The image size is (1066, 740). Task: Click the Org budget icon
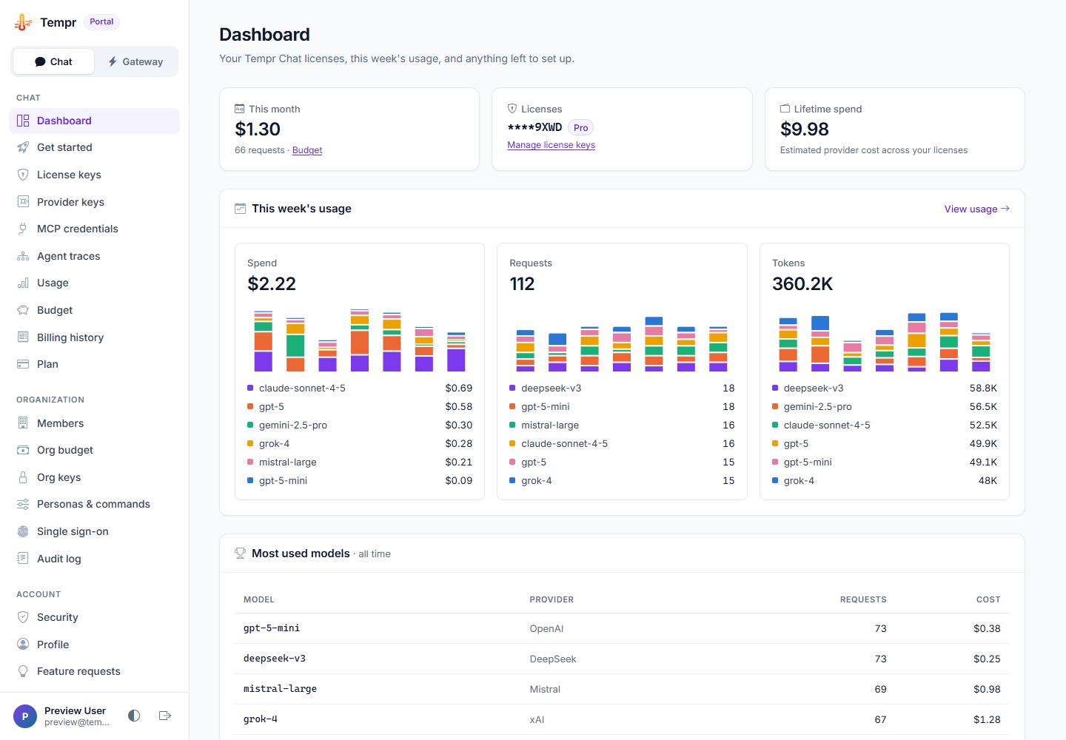[x=23, y=450]
